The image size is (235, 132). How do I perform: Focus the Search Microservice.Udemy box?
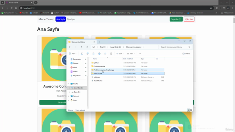175,47
